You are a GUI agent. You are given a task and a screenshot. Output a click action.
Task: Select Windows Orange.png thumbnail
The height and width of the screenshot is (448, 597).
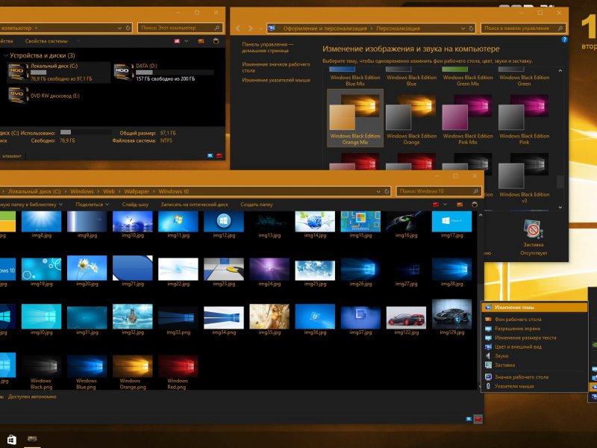(x=133, y=366)
